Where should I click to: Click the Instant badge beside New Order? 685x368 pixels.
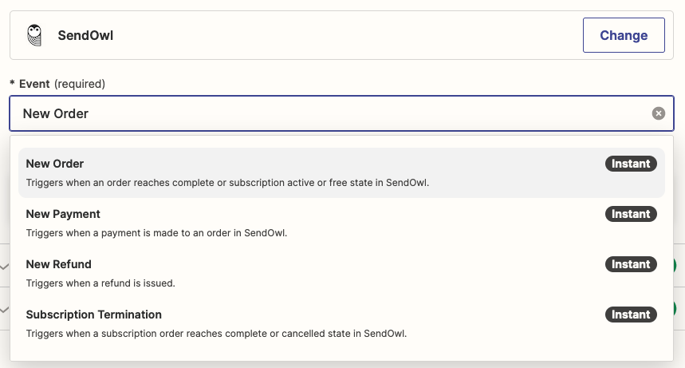631,164
